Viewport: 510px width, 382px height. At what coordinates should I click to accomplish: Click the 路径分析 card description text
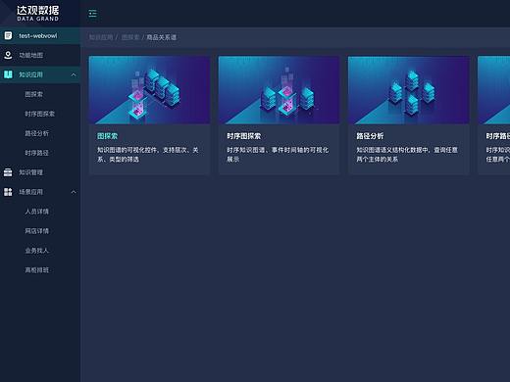[x=407, y=155]
